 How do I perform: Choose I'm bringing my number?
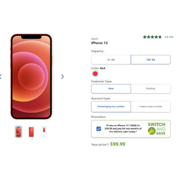coord(111,106)
